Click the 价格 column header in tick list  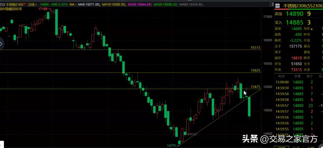coord(297,76)
